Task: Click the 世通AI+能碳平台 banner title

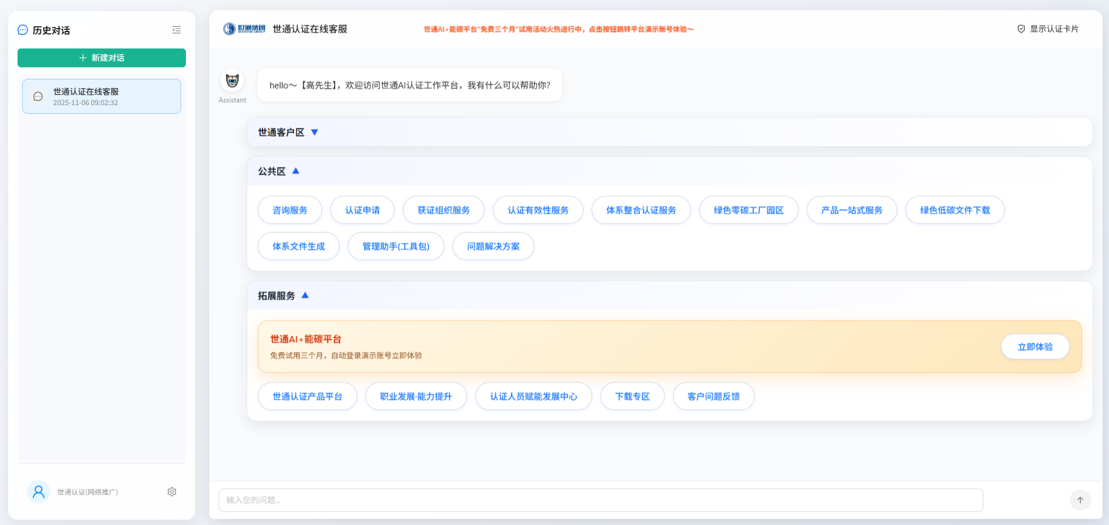Action: (306, 339)
